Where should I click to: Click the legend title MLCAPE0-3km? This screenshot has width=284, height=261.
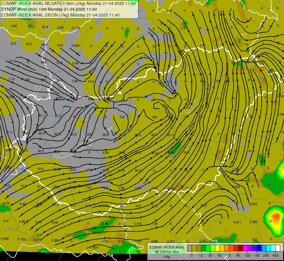pos(167,252)
